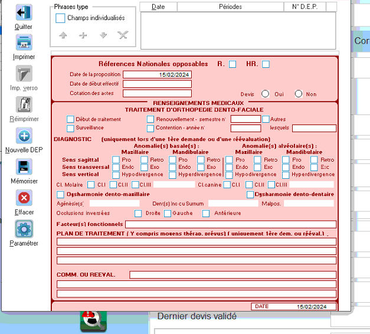Image resolution: width=370 pixels, height=334 pixels.
Task: Click the red Effacer delete icon
Action: [x=24, y=198]
